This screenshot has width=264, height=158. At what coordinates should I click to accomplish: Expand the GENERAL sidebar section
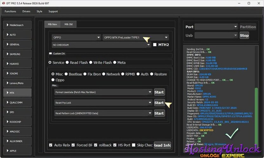(x=17, y=45)
